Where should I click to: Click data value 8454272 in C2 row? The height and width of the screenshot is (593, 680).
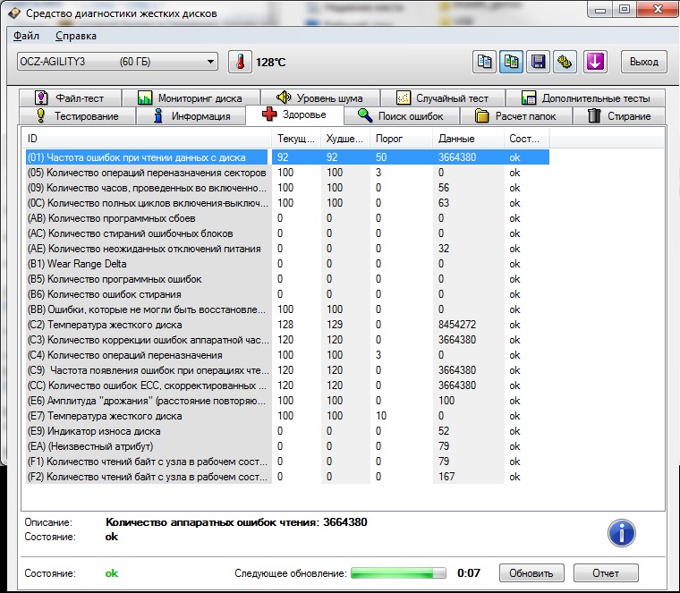coord(456,325)
